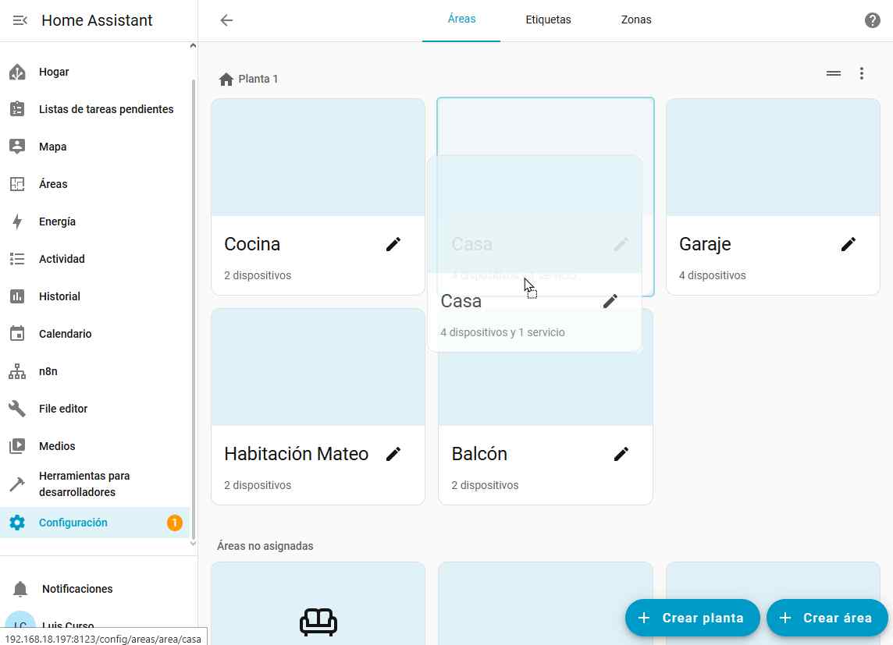Edit the Cocina area pencil icon

pyautogui.click(x=393, y=244)
